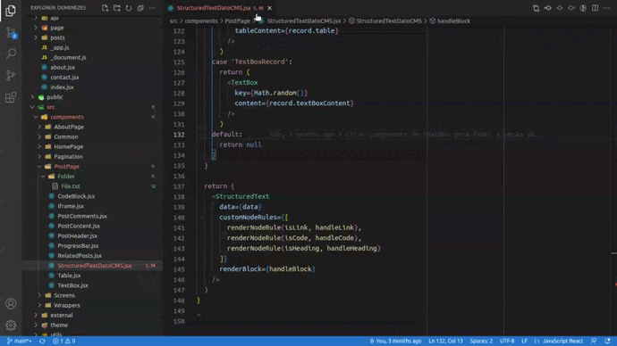The width and height of the screenshot is (617, 346).
Task: Create a new file in Explorer
Action: (105, 8)
